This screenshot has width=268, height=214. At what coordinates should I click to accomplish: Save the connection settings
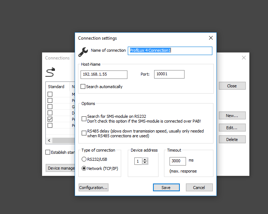pos(166,188)
